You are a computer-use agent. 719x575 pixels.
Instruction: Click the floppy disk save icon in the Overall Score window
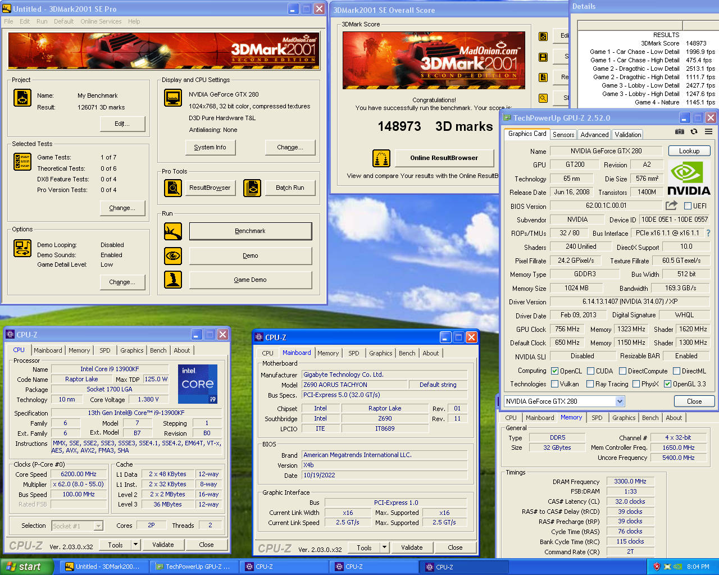[543, 57]
